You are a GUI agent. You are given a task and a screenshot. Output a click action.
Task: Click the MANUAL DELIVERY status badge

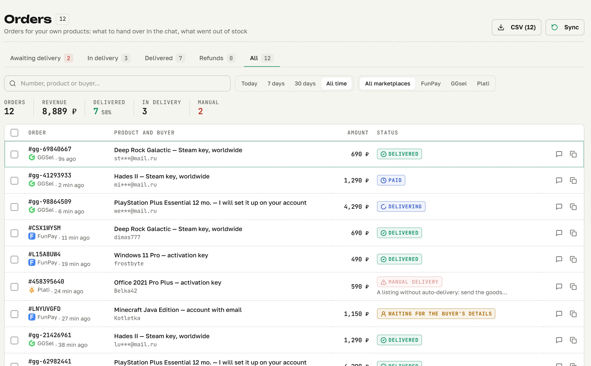pos(409,282)
